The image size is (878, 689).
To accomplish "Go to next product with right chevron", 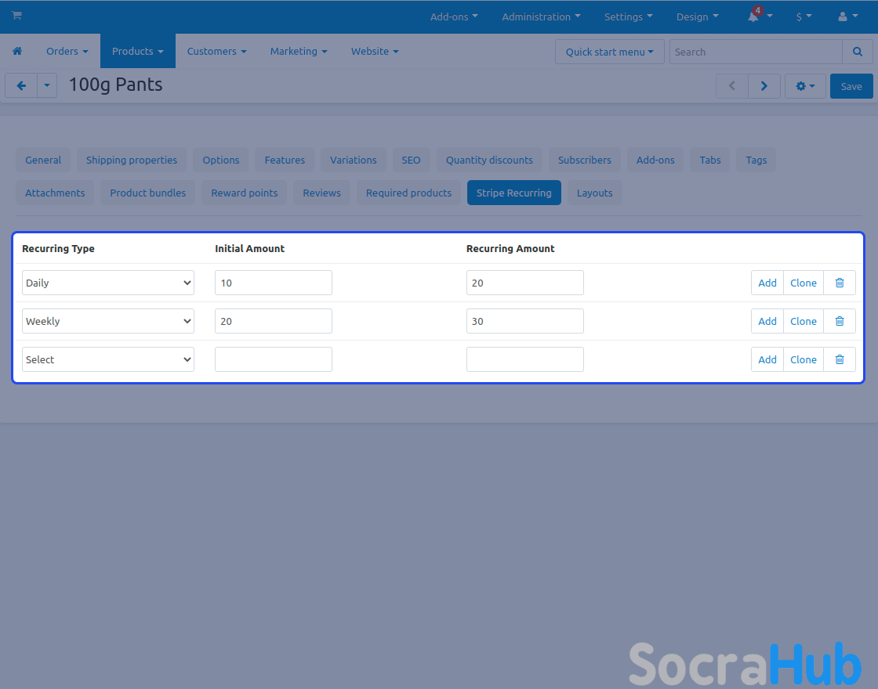I will pyautogui.click(x=764, y=86).
